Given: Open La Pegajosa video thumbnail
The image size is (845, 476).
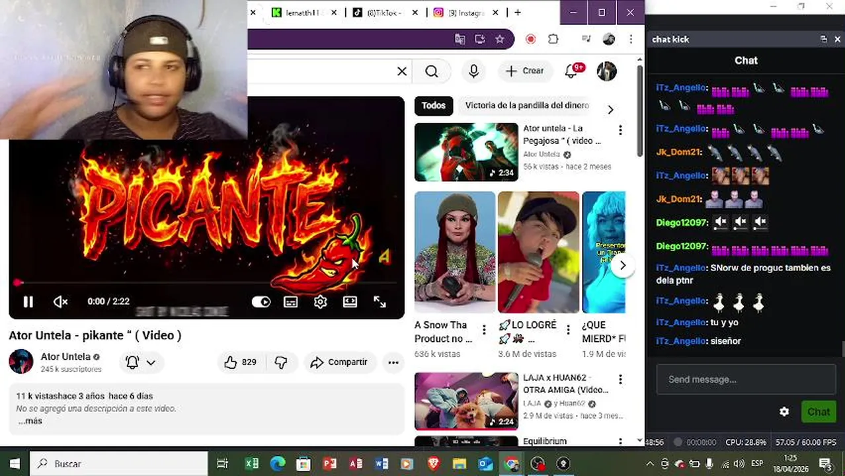Looking at the screenshot, I should (466, 152).
